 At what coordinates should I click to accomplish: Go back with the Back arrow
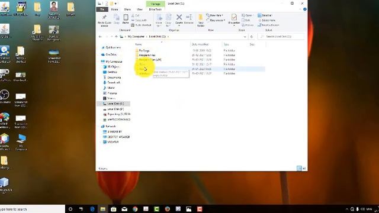[100, 37]
